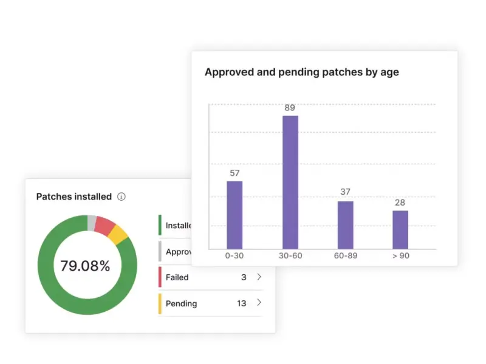
Task: Expand the Pending row chevron arrow
Action: point(259,303)
